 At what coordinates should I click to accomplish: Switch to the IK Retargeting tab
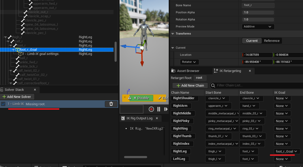tap(230, 71)
